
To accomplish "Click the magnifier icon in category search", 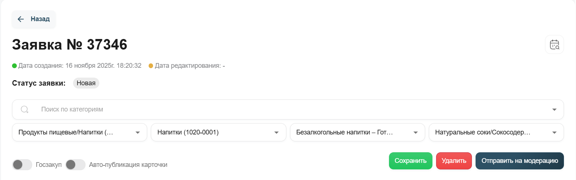I will 24,109.
